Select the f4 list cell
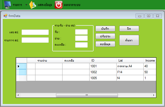Screen dimensions: 165x107 coord(130,78)
